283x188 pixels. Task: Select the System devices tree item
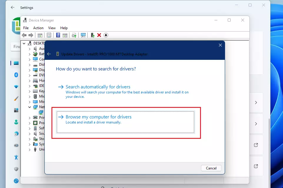pos(39,144)
